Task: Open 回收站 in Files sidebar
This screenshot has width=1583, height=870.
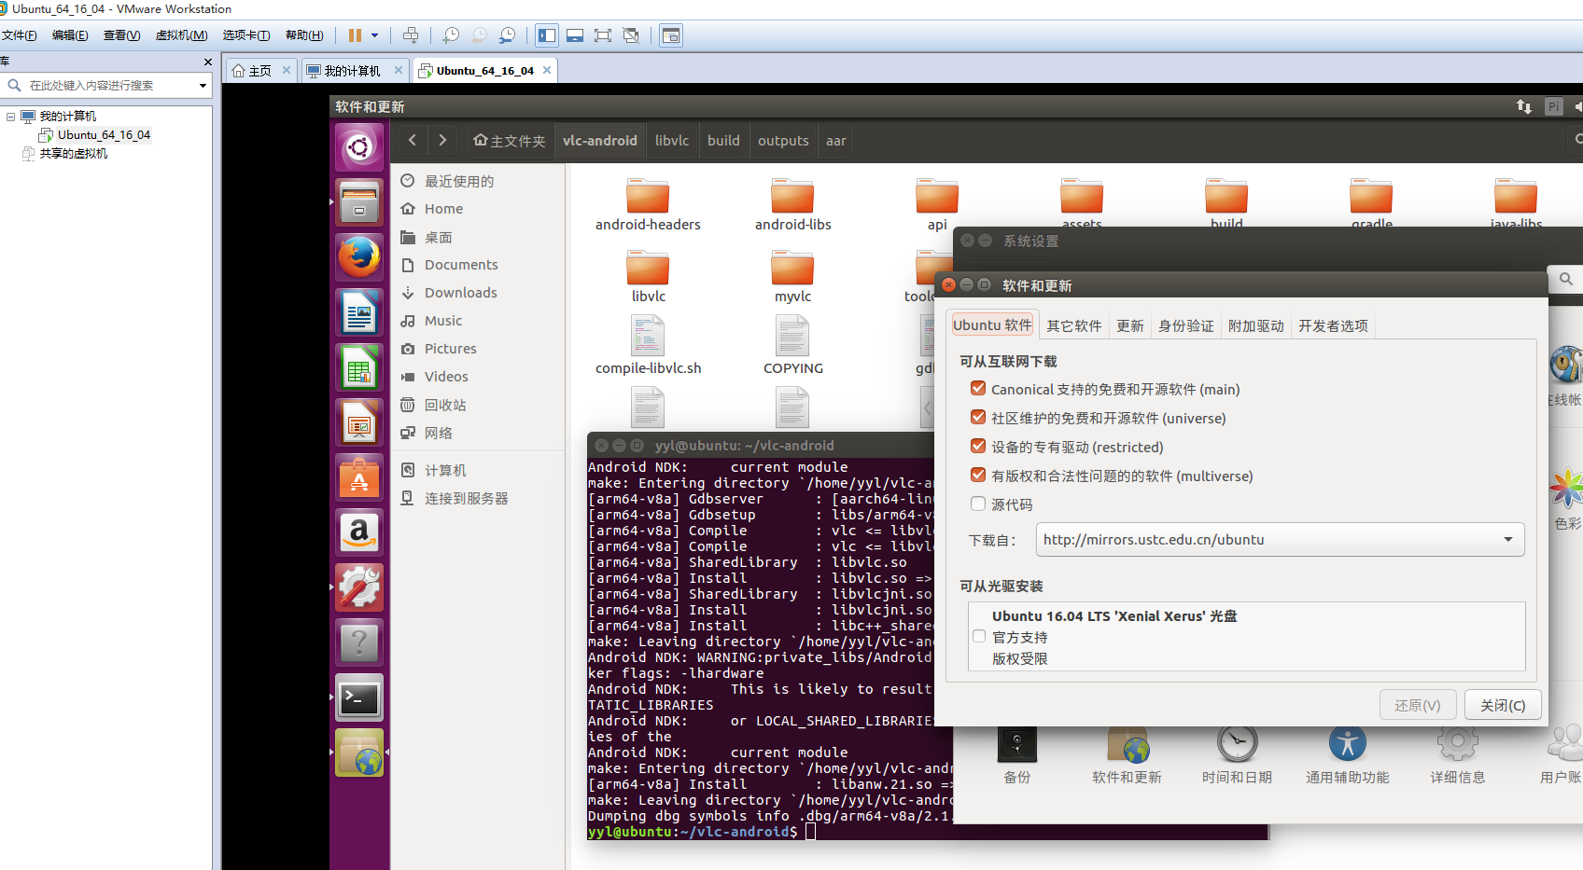Action: (445, 405)
